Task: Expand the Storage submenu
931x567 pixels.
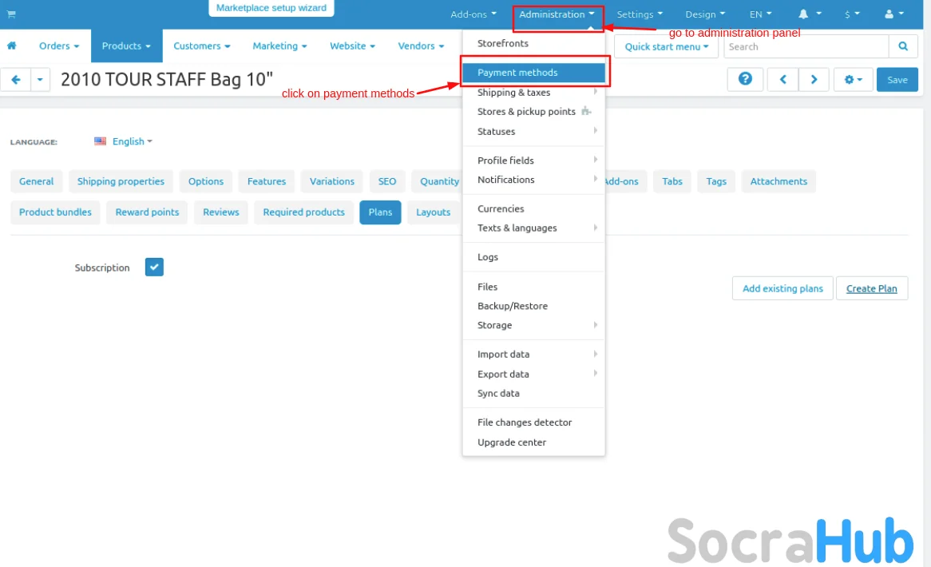Action: (533, 325)
